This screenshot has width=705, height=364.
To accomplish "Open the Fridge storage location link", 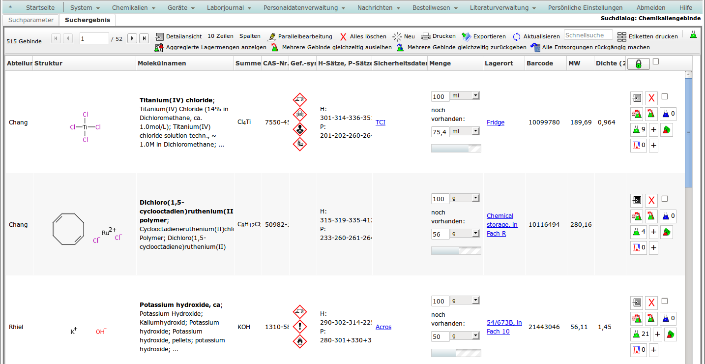I will tap(496, 122).
